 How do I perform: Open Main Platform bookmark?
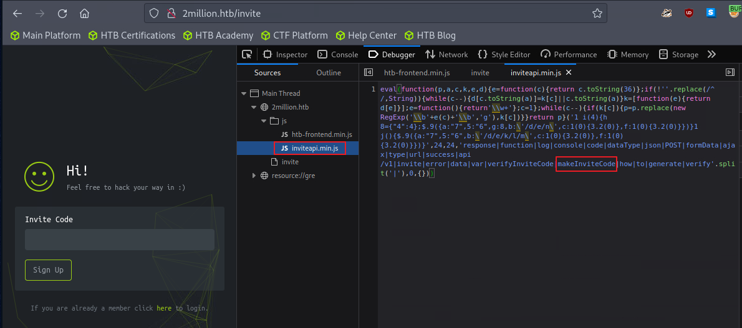pos(46,35)
